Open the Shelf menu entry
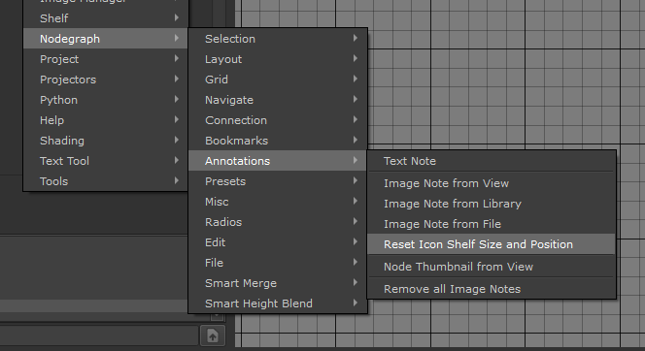 106,18
